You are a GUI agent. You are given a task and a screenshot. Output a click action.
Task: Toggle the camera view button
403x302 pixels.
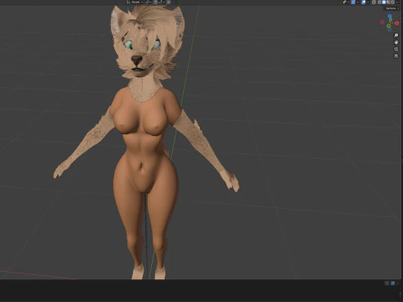pyautogui.click(x=396, y=49)
